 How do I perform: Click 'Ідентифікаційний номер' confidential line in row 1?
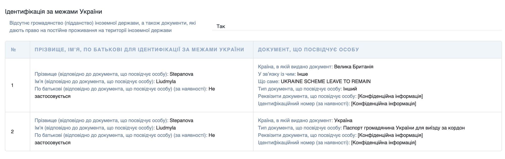click(337, 104)
